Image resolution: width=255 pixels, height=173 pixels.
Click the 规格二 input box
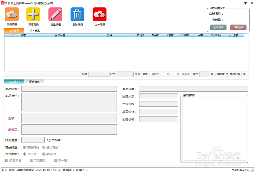coord(69,129)
